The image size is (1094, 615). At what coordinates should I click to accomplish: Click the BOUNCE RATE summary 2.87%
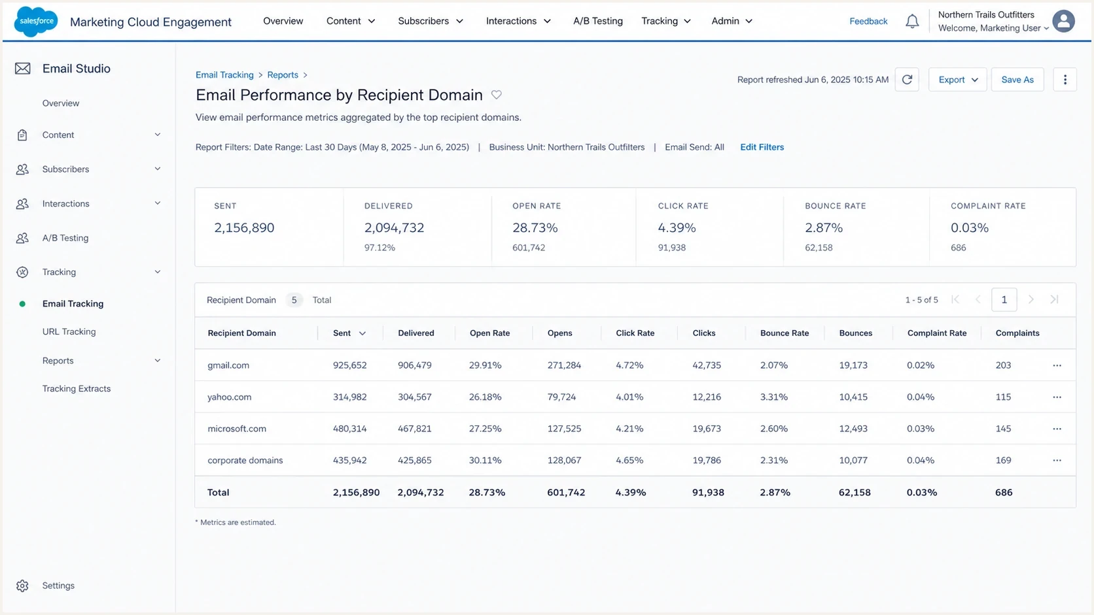[824, 228]
